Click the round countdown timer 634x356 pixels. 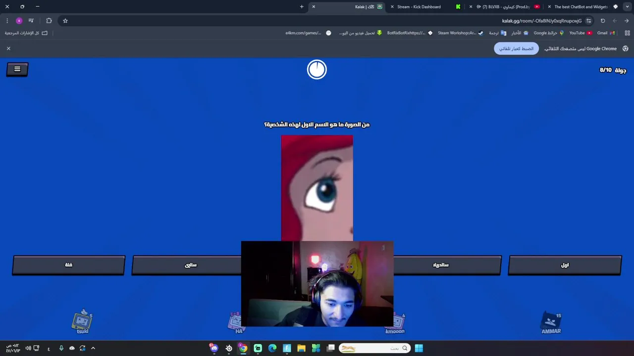point(317,70)
